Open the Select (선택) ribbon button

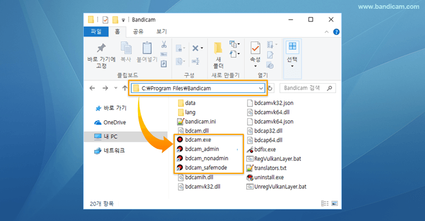pyautogui.click(x=292, y=59)
